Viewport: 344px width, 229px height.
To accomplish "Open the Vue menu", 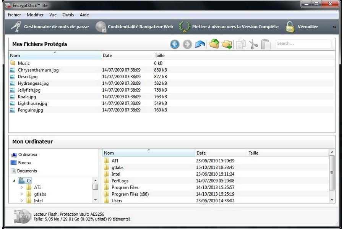I will 53,15.
